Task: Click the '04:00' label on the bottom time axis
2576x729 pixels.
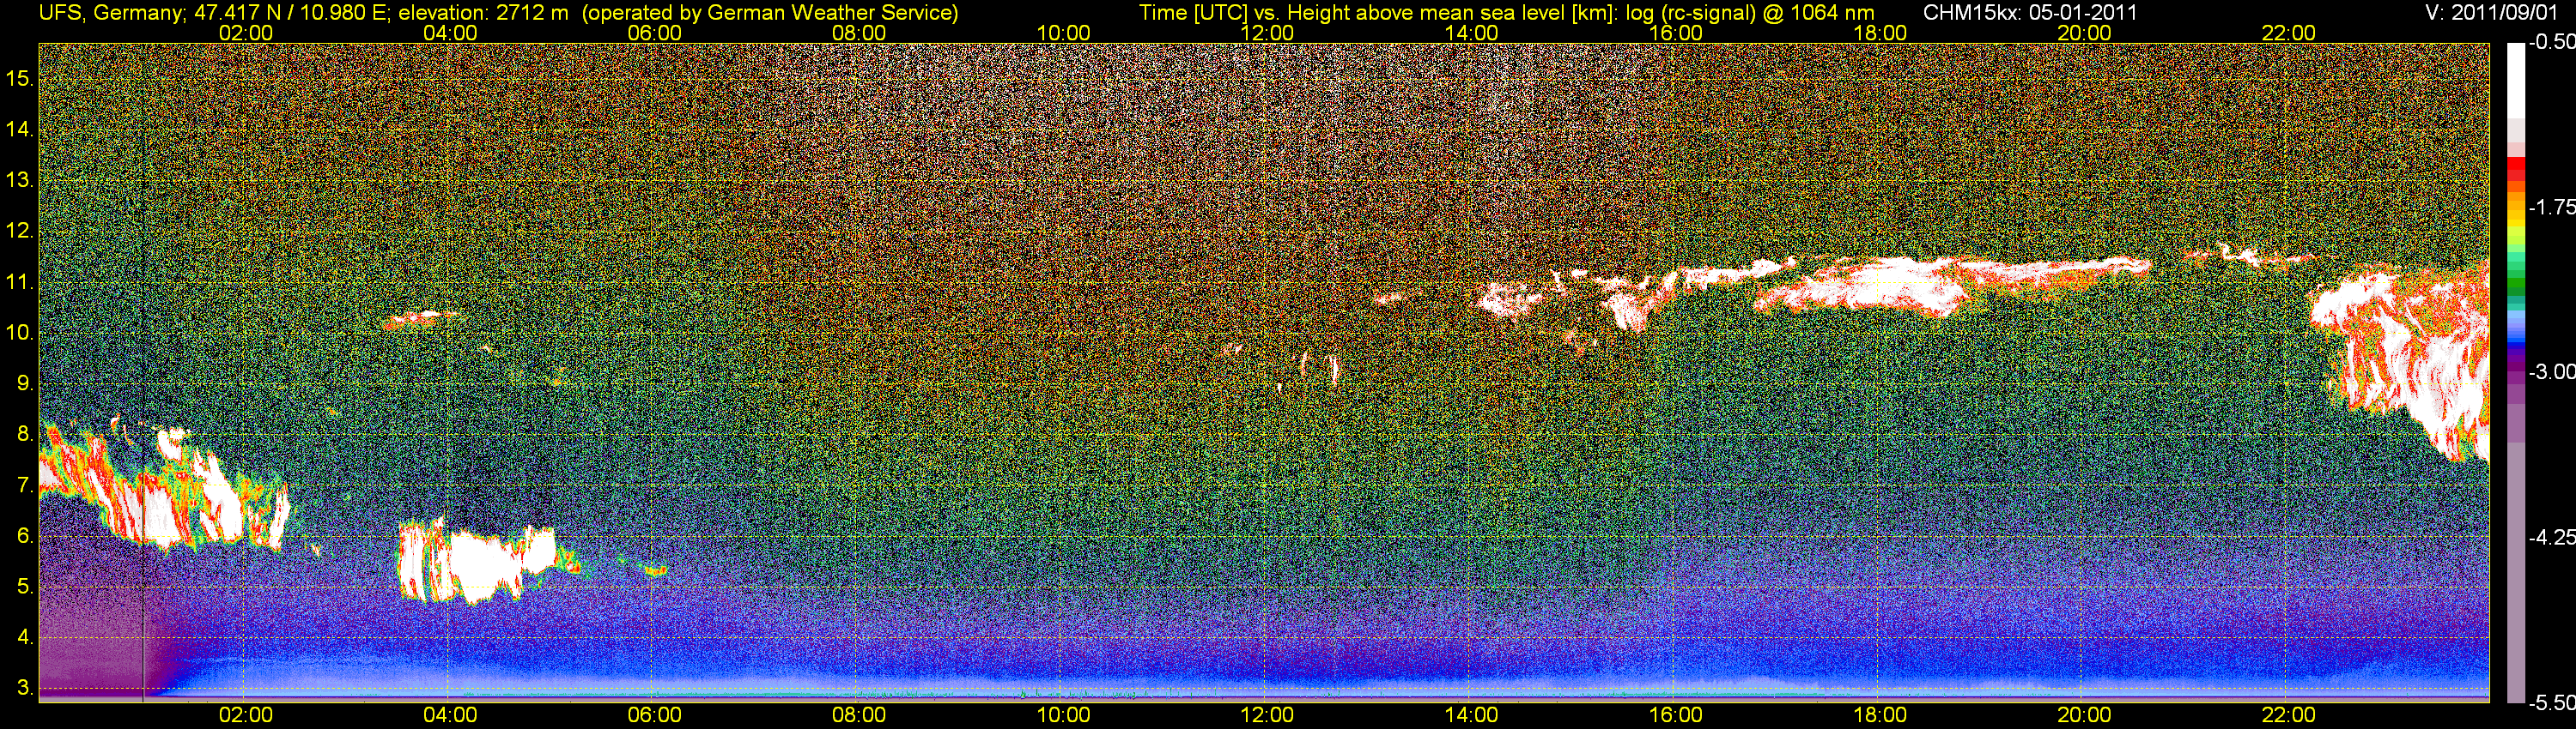Action: (450, 715)
